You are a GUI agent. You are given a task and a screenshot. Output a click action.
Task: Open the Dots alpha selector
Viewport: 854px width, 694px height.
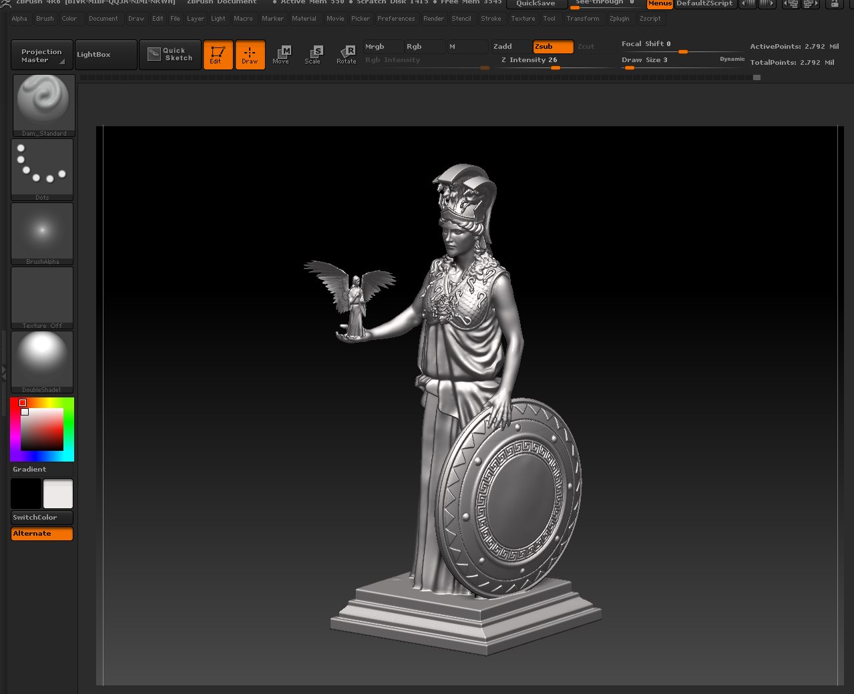pyautogui.click(x=42, y=166)
